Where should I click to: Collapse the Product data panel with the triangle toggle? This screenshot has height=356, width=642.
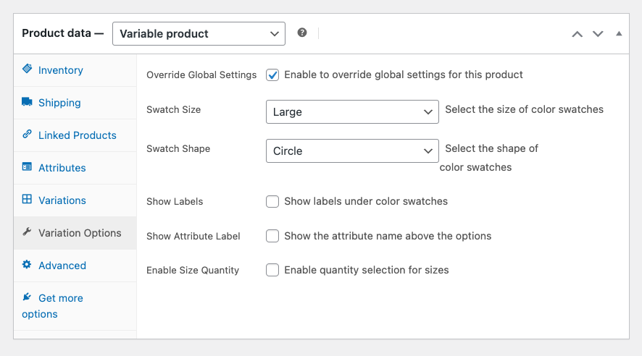[x=619, y=33]
